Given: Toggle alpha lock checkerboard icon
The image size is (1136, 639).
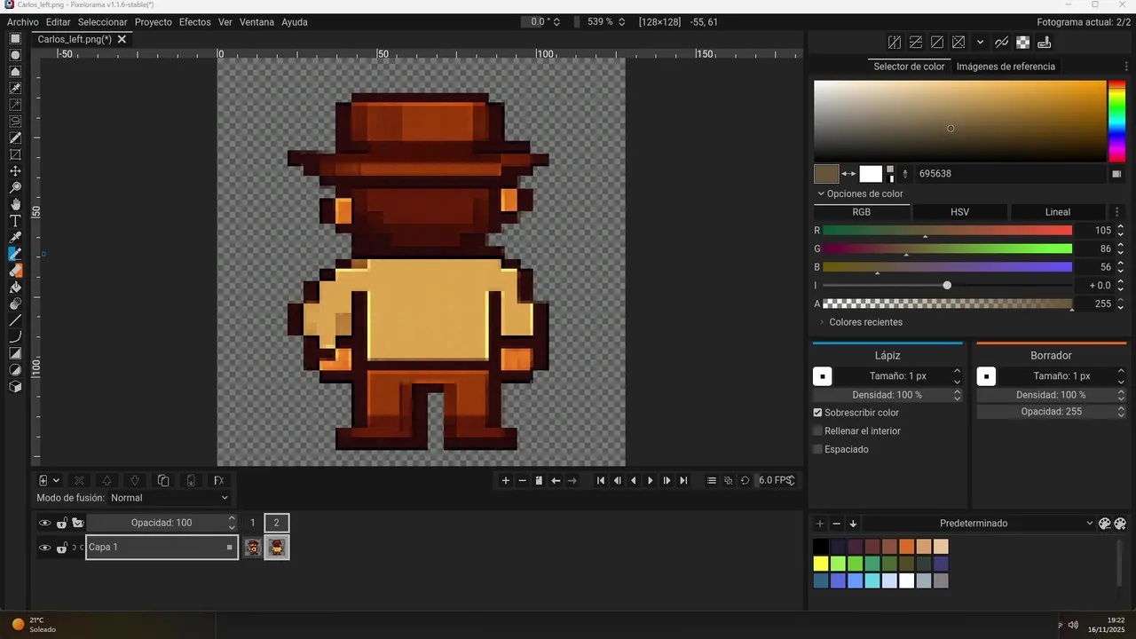Looking at the screenshot, I should pos(1023,42).
